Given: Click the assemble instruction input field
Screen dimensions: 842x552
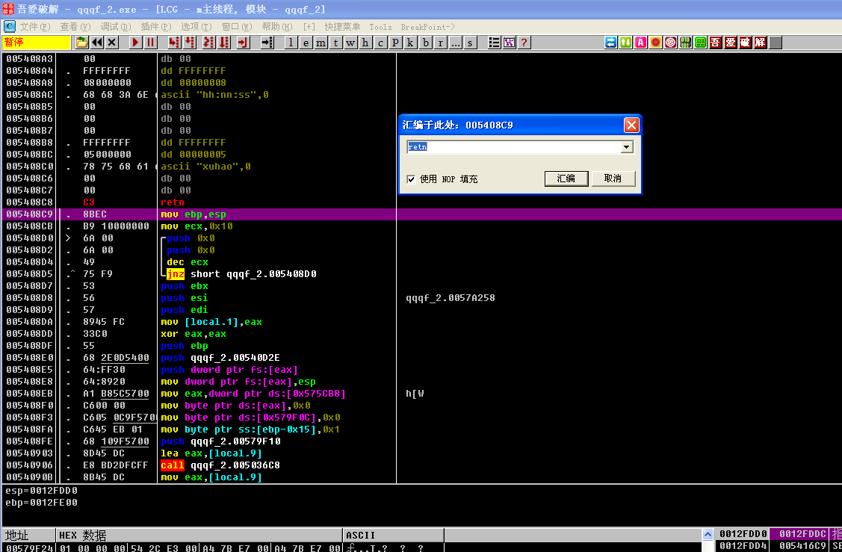Looking at the screenshot, I should point(513,147).
